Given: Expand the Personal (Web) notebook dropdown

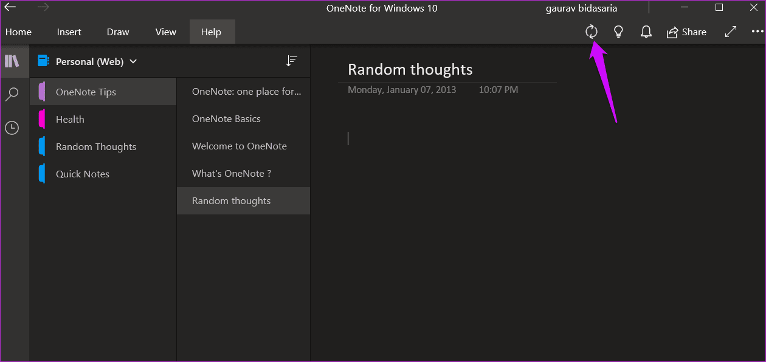Looking at the screenshot, I should click(133, 61).
